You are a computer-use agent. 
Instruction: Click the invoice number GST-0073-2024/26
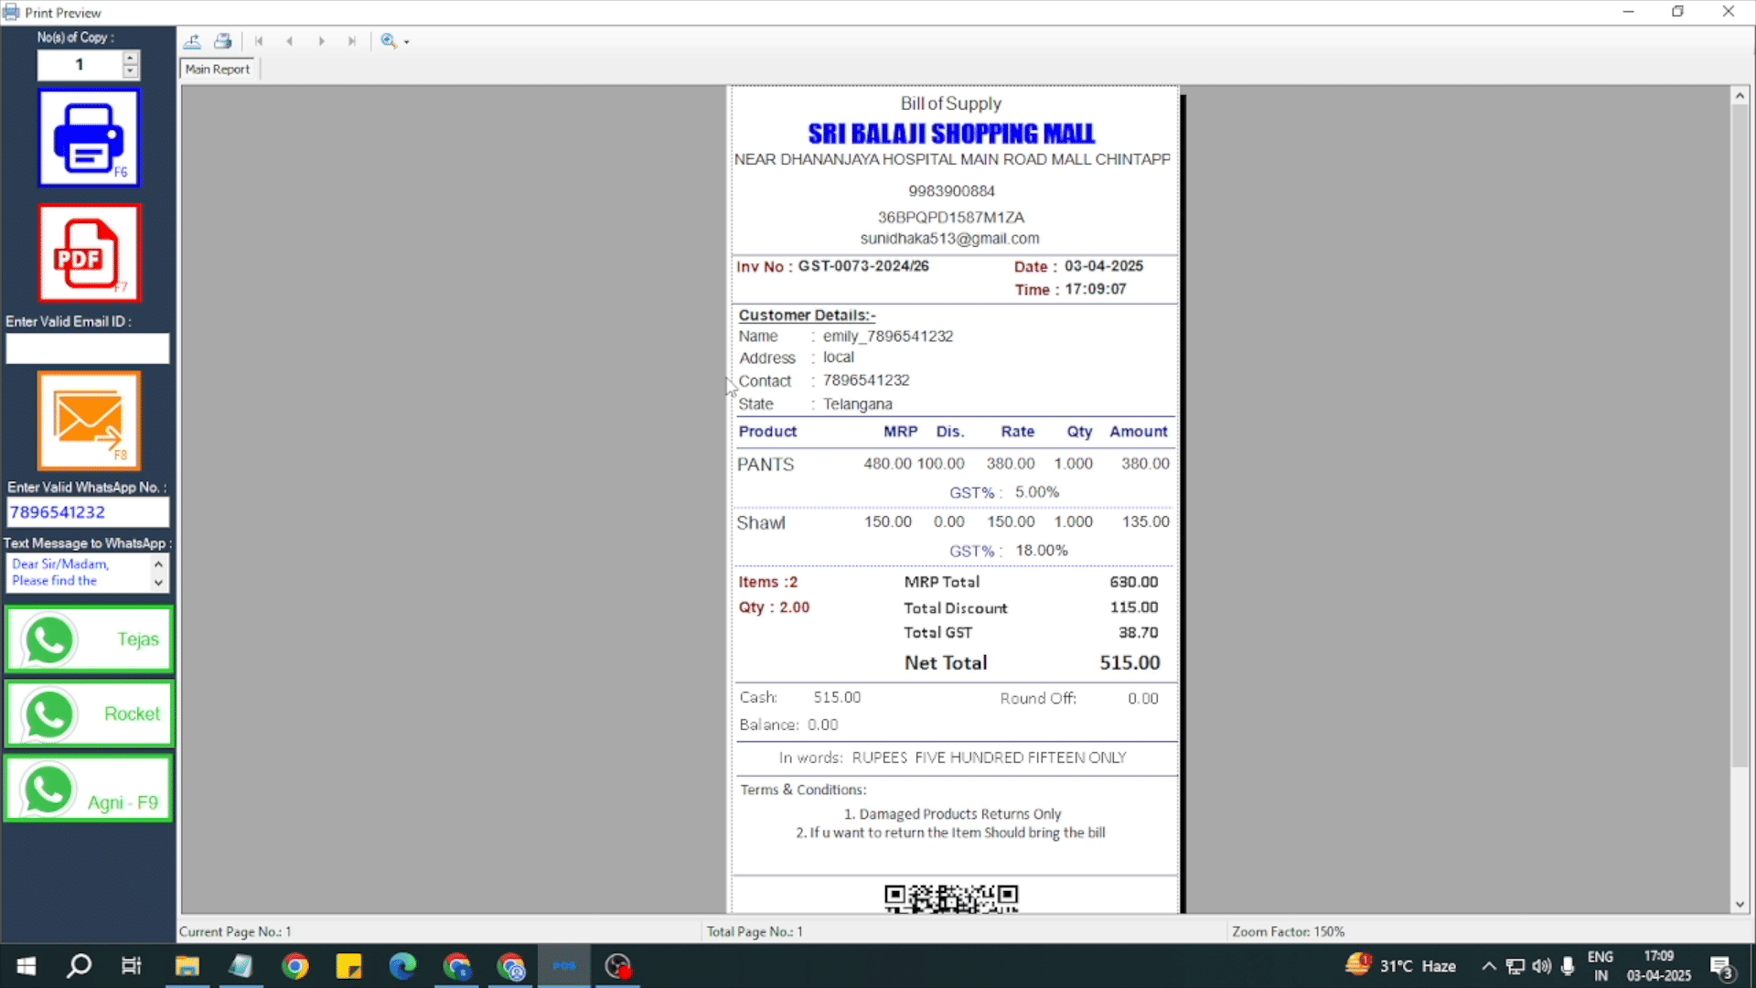pyautogui.click(x=863, y=266)
